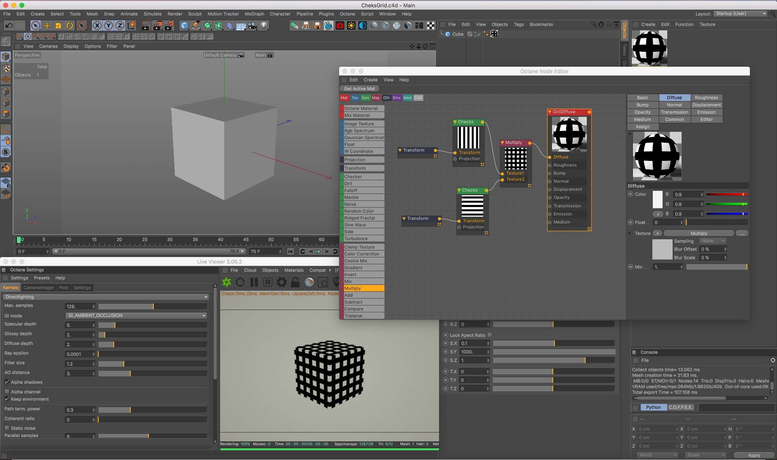Viewport: 777px width, 460px height.
Task: Click the Octane send-scene render icon
Action: tap(227, 282)
